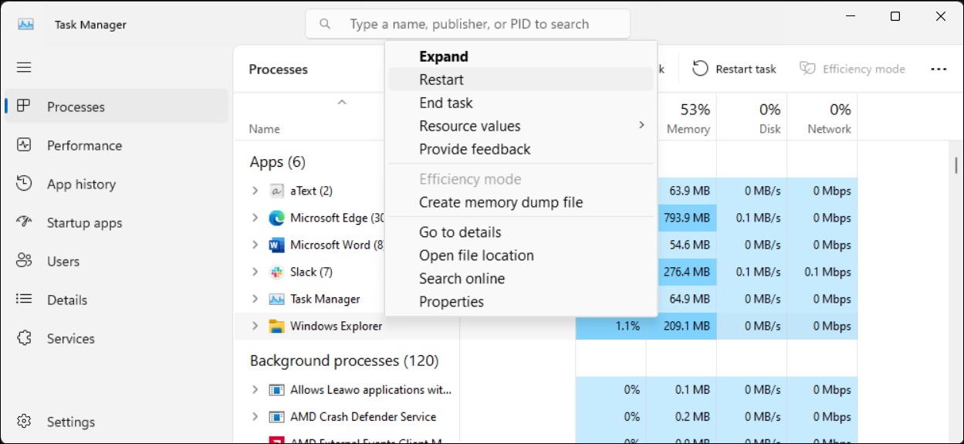
Task: Choose Provide feedback in context menu
Action: 521,149
